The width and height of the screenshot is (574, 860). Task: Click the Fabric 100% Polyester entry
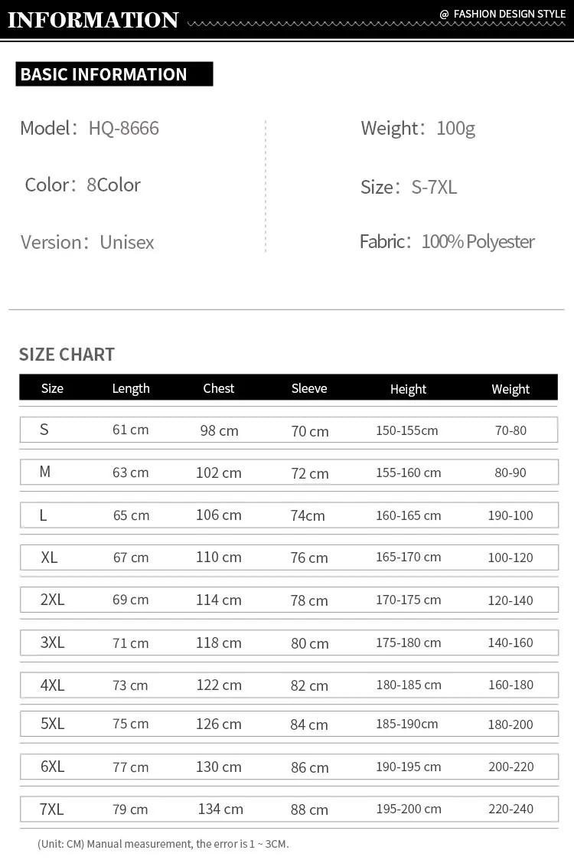[x=447, y=241]
